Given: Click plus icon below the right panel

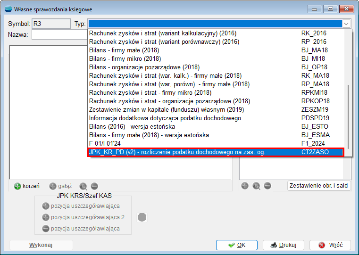Looking at the screenshot, I should [x=245, y=186].
